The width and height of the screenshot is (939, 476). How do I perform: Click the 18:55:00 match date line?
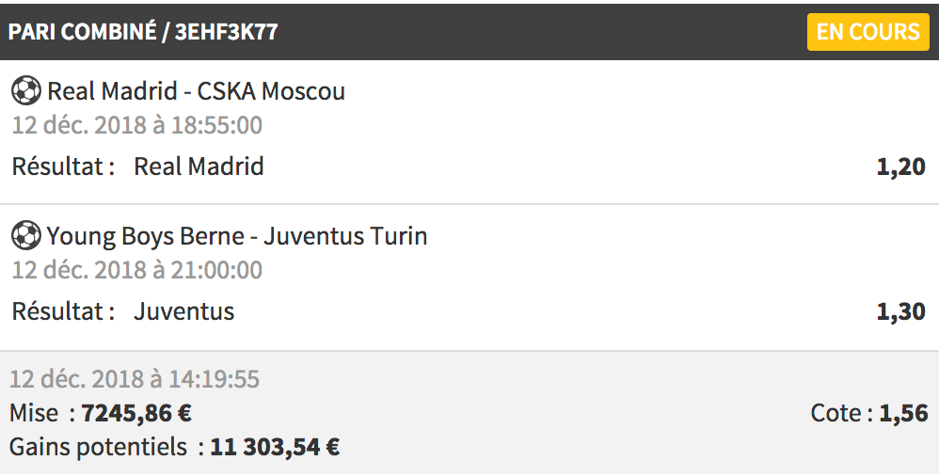137,125
